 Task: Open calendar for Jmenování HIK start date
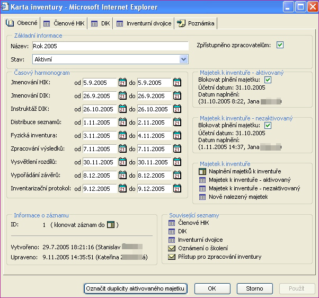tap(123, 83)
